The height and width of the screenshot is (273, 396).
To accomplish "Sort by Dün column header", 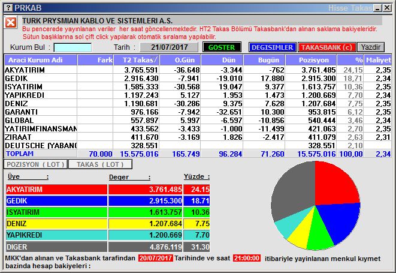I will (x=222, y=60).
